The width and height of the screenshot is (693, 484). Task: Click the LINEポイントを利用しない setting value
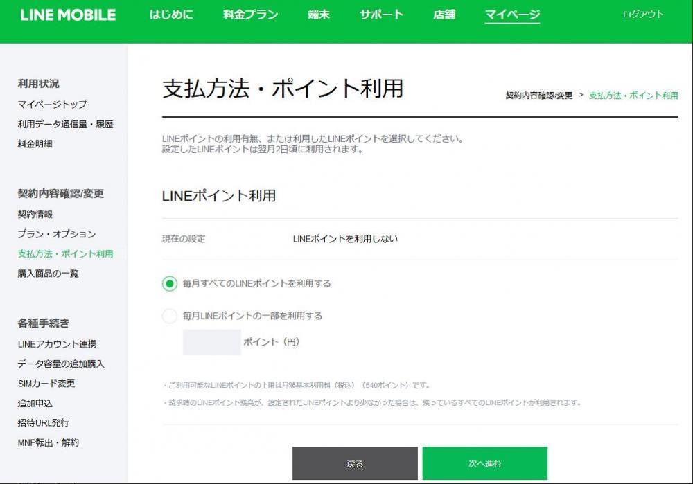(x=345, y=239)
